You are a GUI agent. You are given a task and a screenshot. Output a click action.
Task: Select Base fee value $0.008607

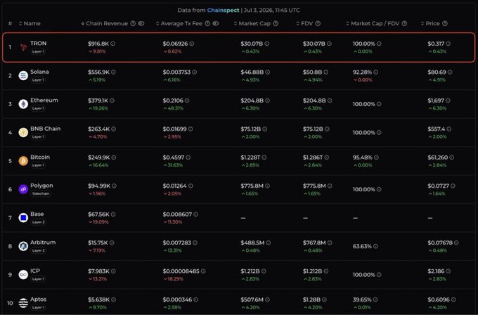pyautogui.click(x=177, y=214)
